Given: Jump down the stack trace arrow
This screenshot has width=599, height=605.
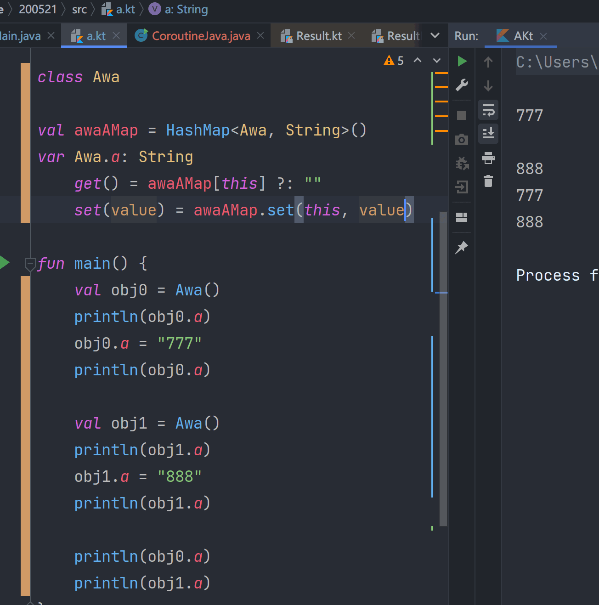Looking at the screenshot, I should click(488, 86).
